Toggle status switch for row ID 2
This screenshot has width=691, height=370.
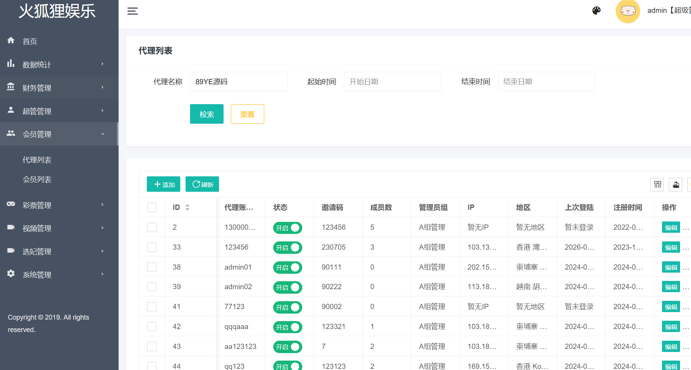pyautogui.click(x=288, y=228)
